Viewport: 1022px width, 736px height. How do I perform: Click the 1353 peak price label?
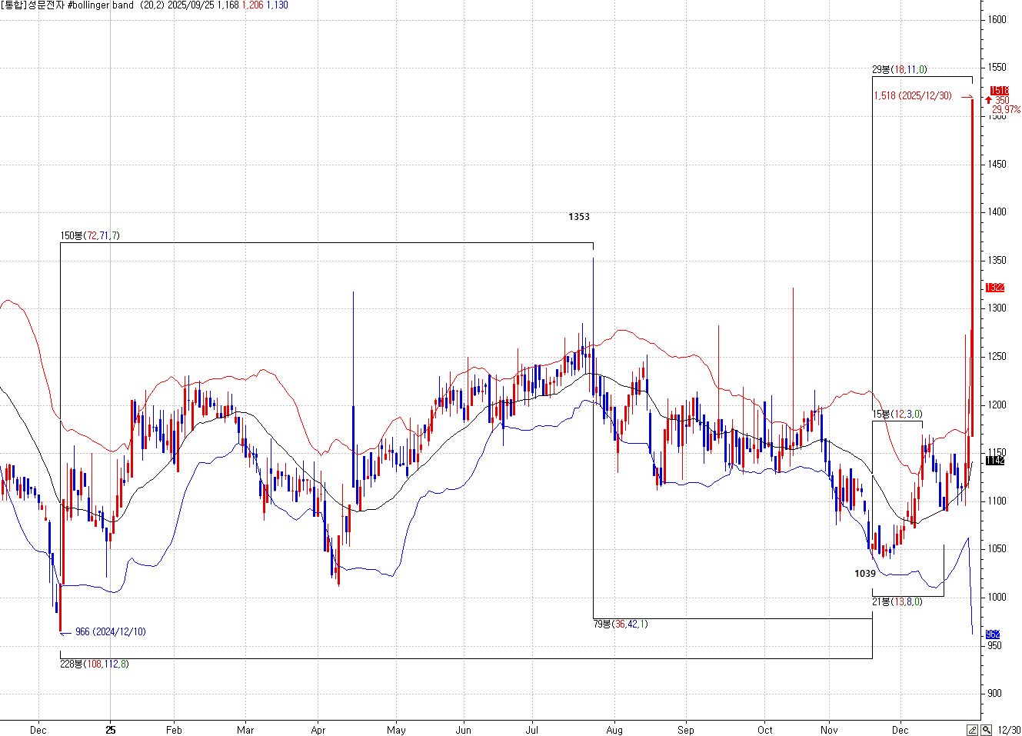point(579,217)
